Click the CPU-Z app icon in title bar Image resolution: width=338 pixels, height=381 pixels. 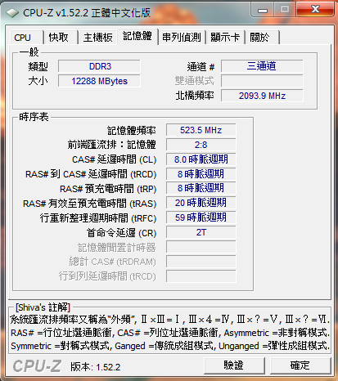12,13
